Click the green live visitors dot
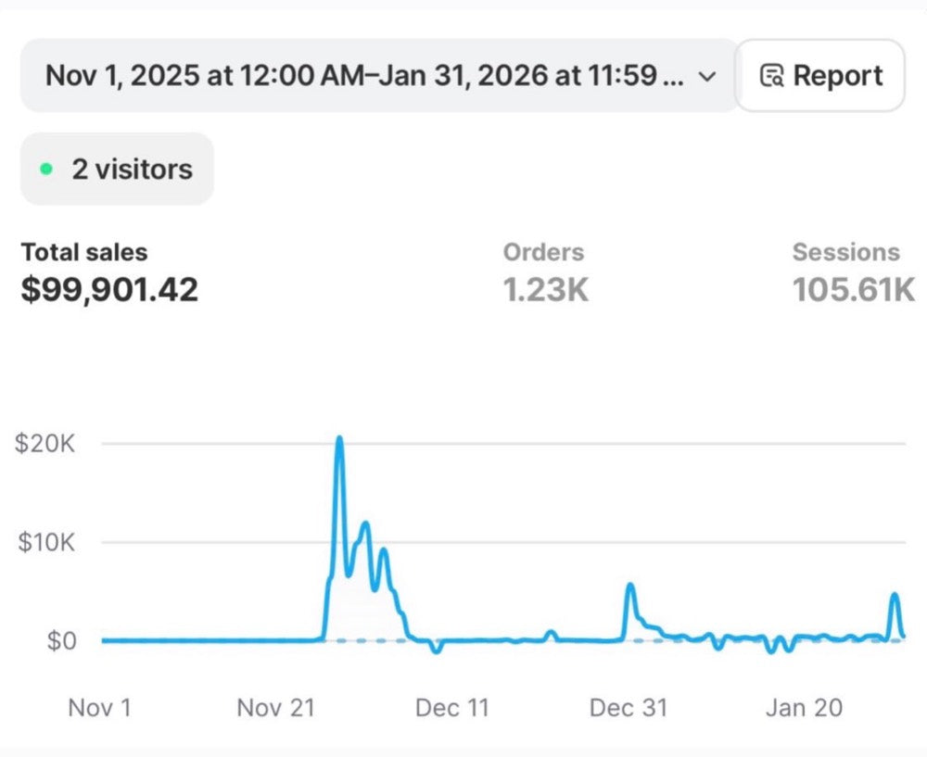927x757 pixels. pos(46,170)
